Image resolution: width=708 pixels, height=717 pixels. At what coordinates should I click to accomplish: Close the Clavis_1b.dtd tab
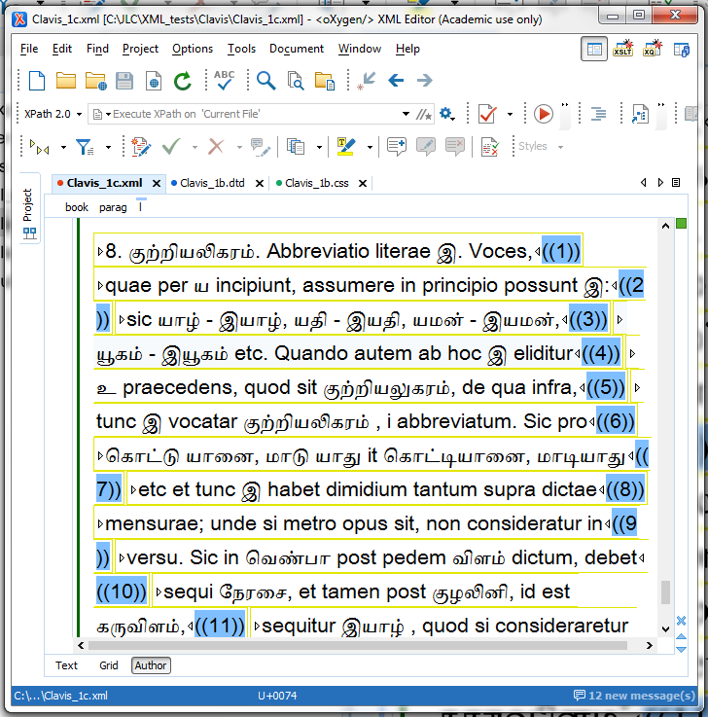259,183
